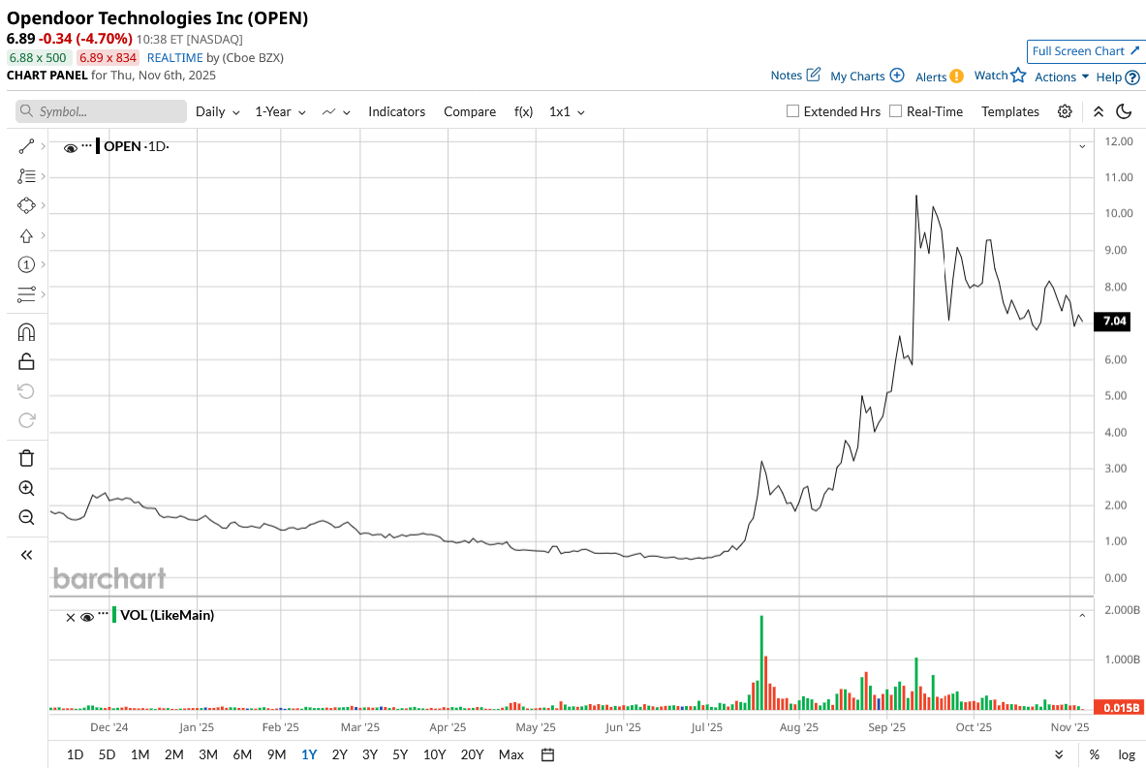Collapse header with the double up arrows
Viewport: 1146px width, 768px height.
(x=1099, y=111)
